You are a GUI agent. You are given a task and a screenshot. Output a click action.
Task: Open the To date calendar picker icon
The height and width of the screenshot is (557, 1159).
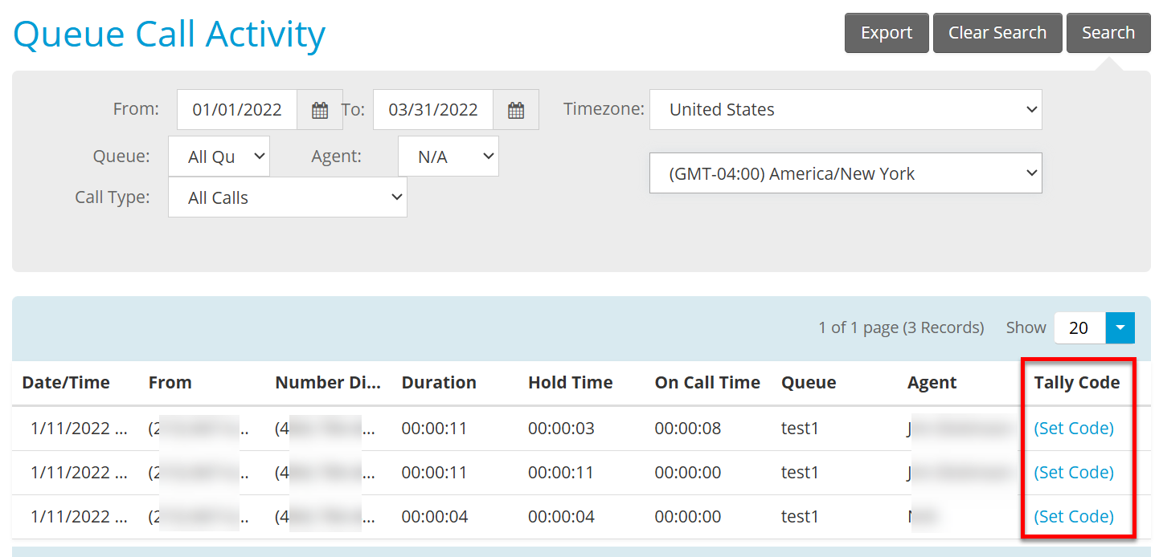(x=516, y=110)
